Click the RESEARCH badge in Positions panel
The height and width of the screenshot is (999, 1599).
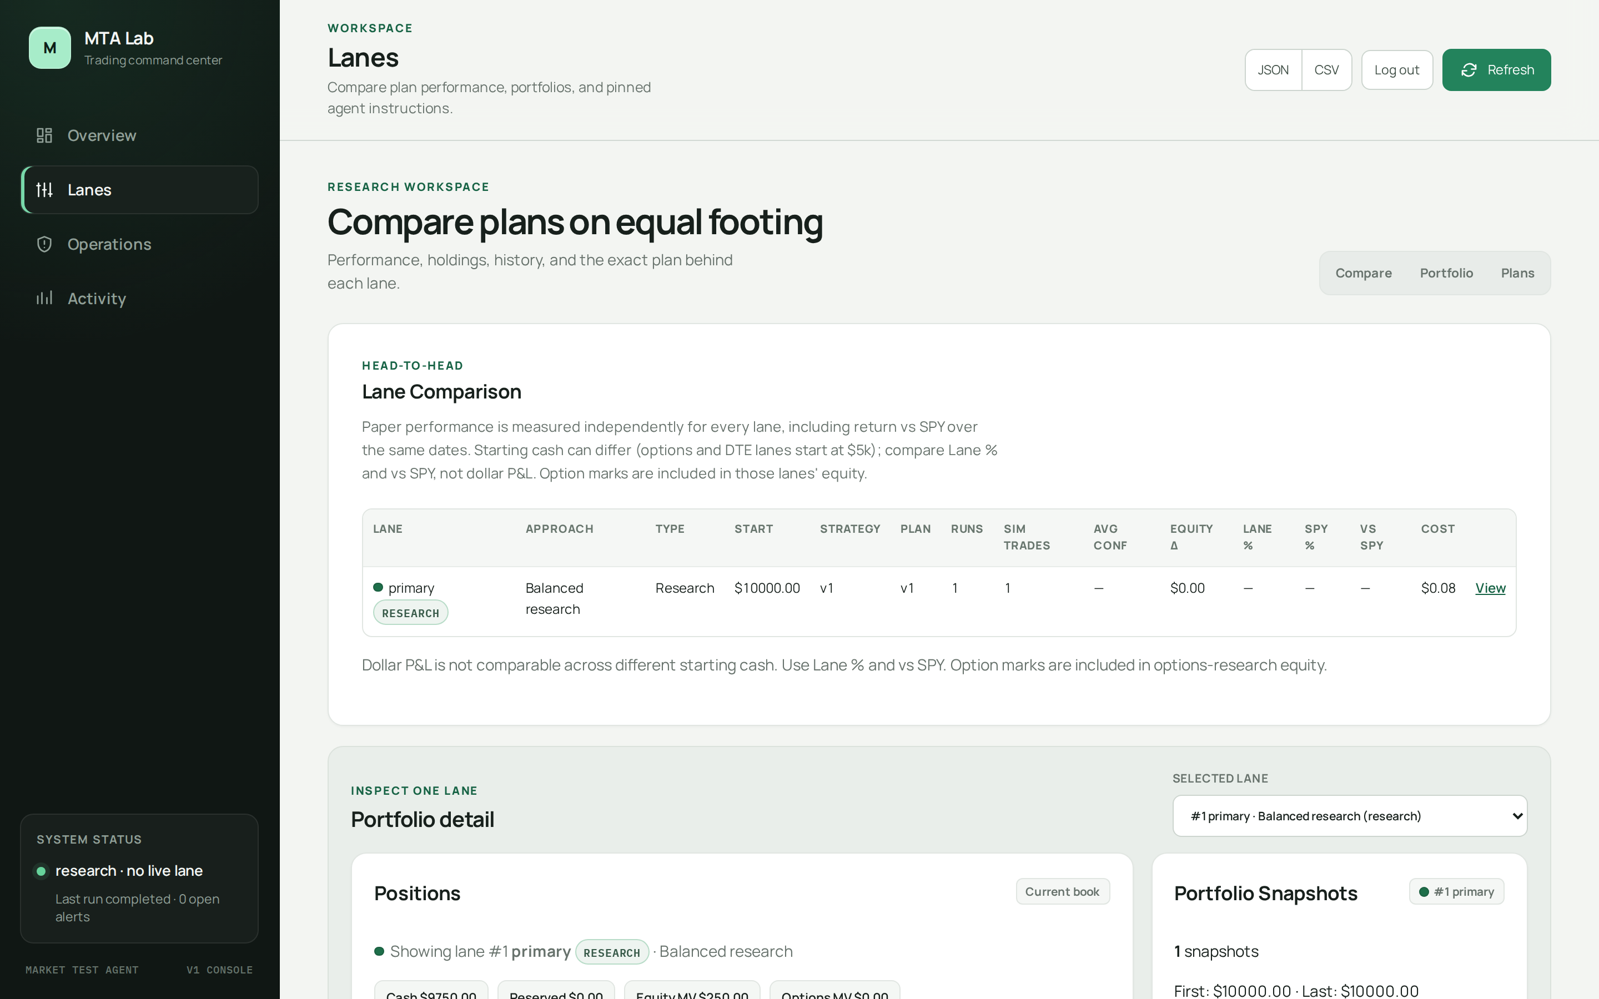612,952
